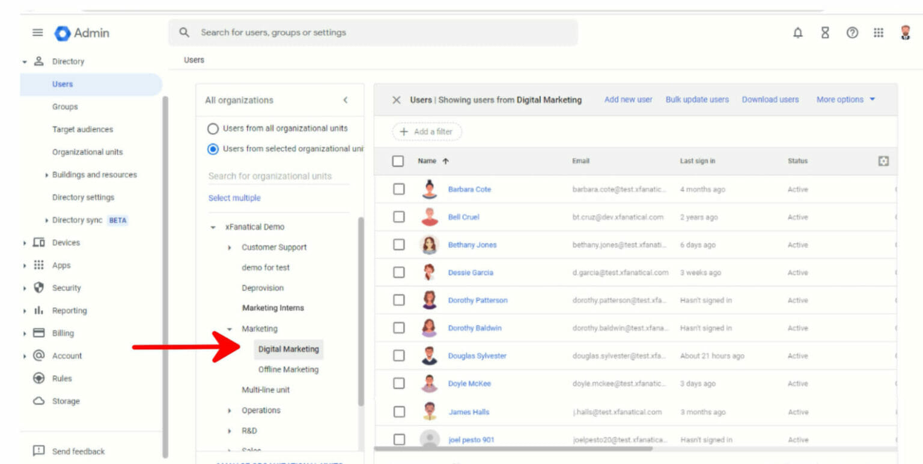Open the Google apps launcher grid
Viewport: 923px width, 464px height.
[x=879, y=33]
